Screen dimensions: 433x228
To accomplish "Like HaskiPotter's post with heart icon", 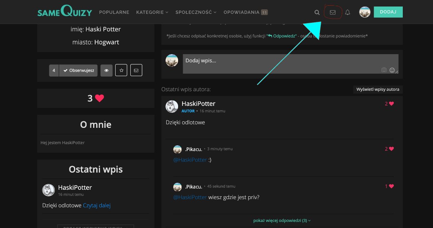I will click(x=391, y=104).
